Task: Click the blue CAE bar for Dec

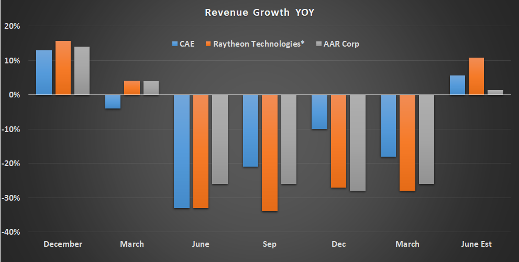Action: (x=319, y=112)
